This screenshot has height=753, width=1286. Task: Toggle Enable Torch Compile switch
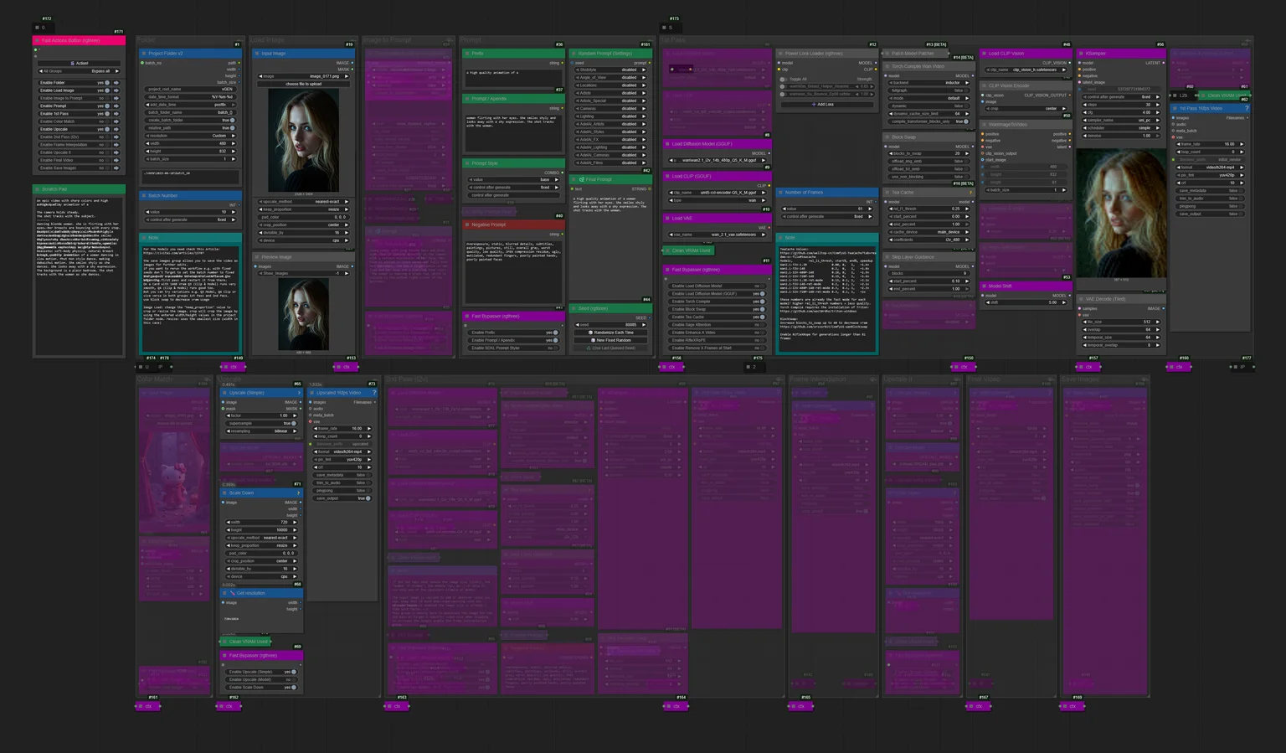click(x=761, y=302)
